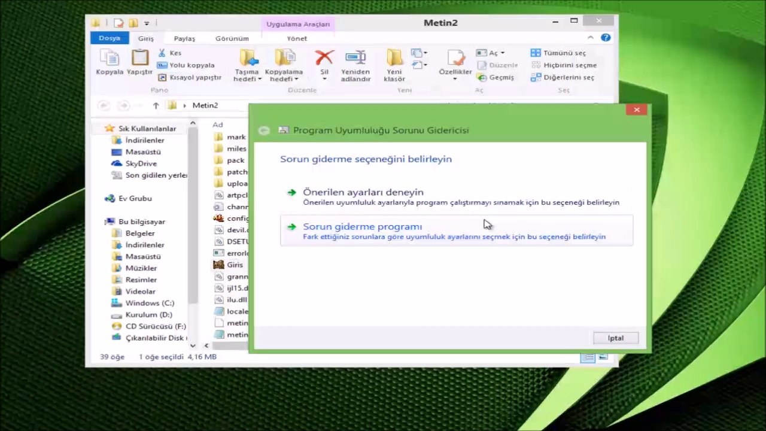Open the customize quick access toolbar dropdown
Screen dimensions: 766x431
click(147, 23)
